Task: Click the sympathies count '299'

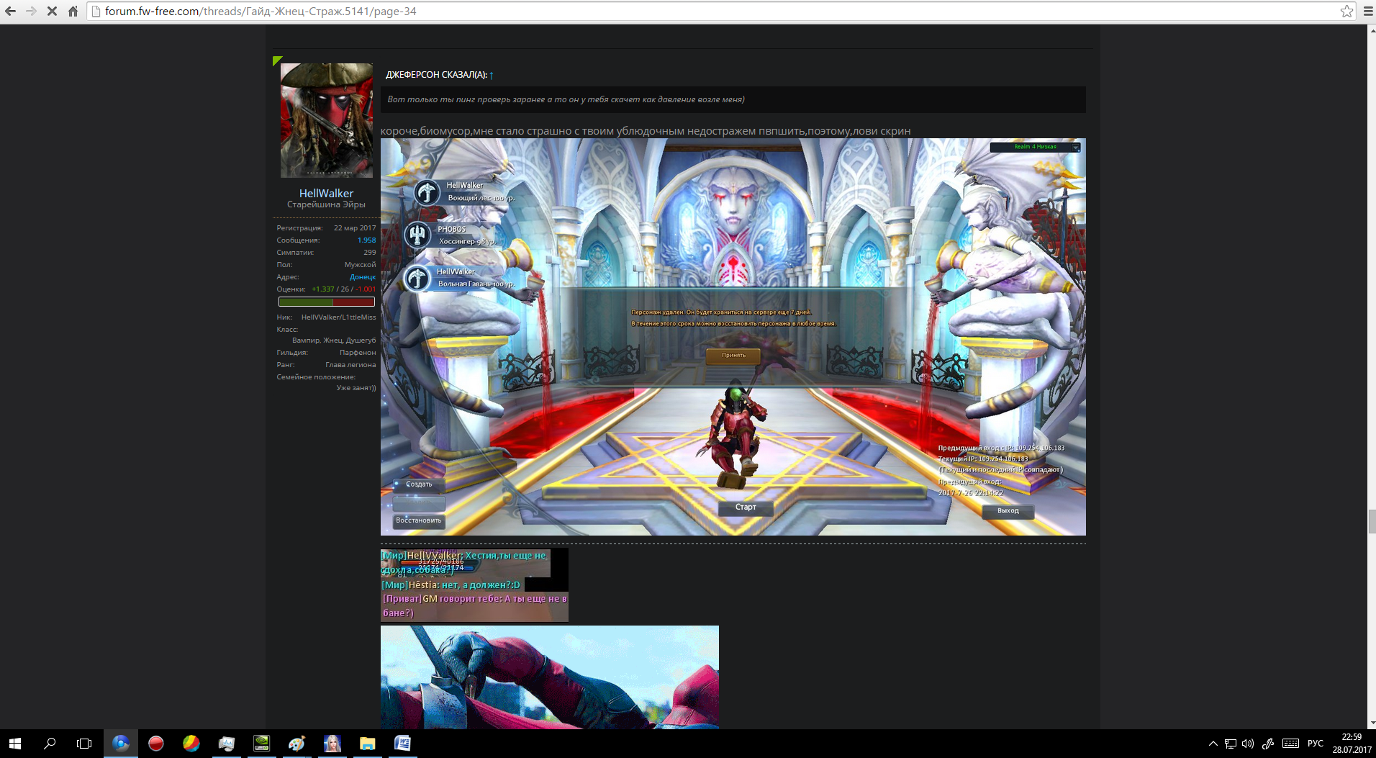Action: coord(370,253)
